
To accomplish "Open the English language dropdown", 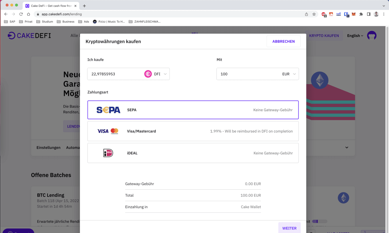I will [355, 36].
